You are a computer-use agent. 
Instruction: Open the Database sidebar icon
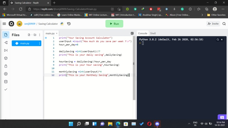coord(6,82)
